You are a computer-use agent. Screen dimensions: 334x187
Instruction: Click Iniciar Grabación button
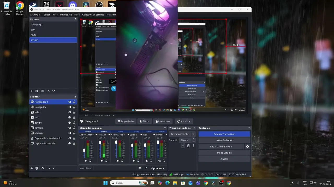[224, 140]
